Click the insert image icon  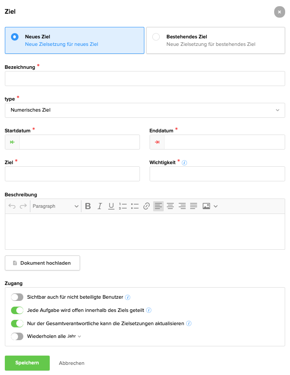click(x=206, y=206)
